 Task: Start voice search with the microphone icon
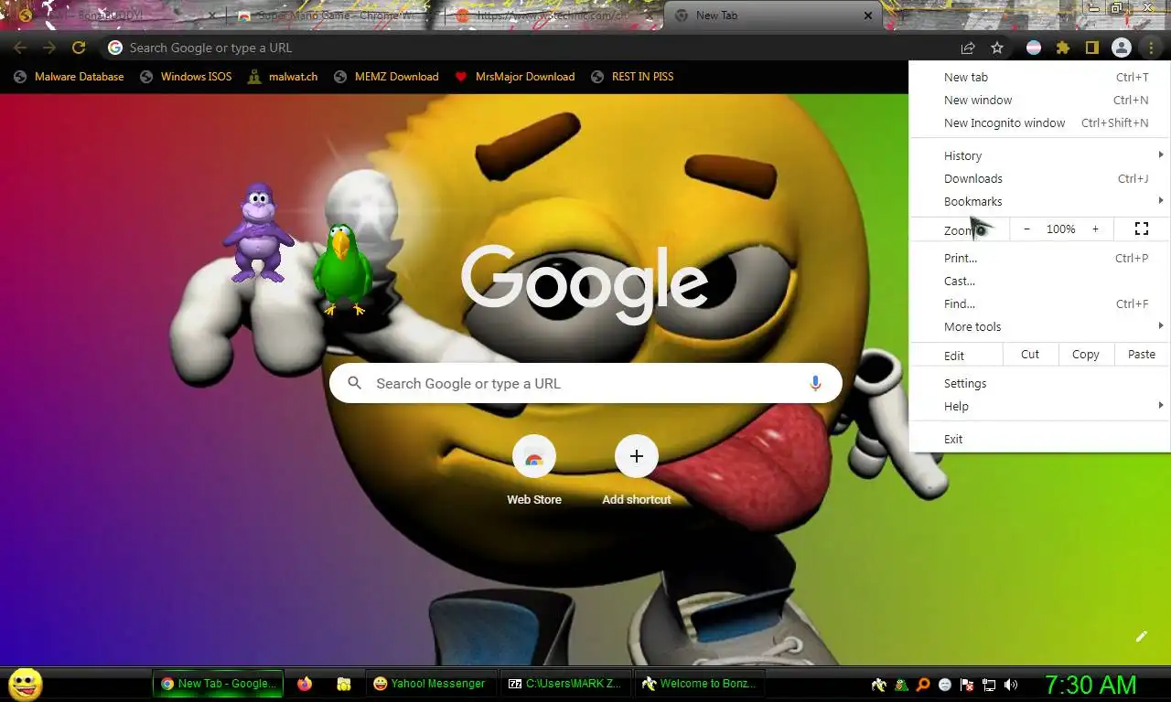point(815,384)
